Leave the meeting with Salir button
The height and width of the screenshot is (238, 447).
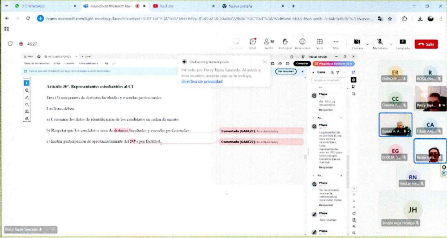click(x=426, y=44)
